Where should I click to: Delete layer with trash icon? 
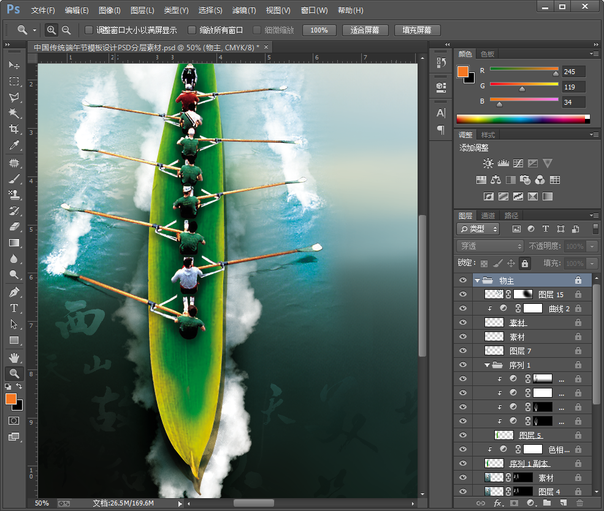579,503
